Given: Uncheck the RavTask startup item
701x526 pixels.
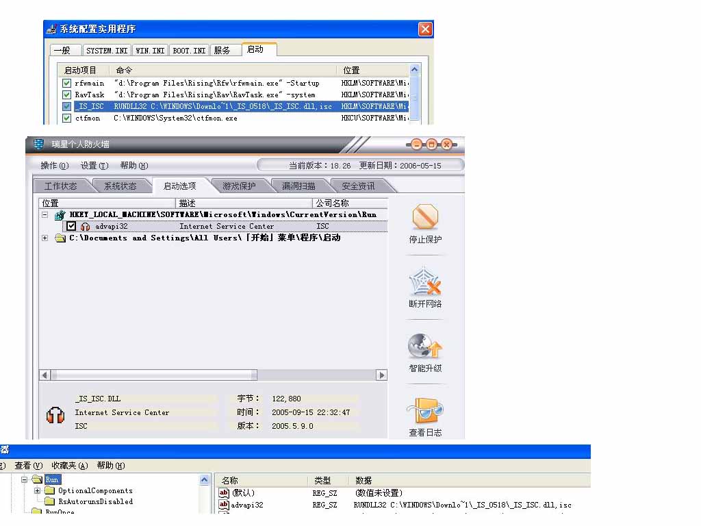Looking at the screenshot, I should [x=66, y=95].
